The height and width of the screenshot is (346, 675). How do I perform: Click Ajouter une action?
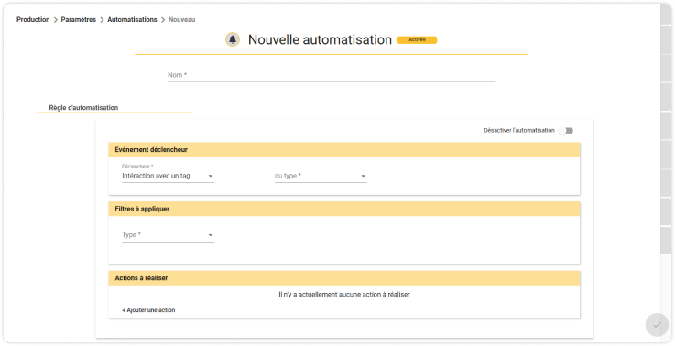[148, 310]
